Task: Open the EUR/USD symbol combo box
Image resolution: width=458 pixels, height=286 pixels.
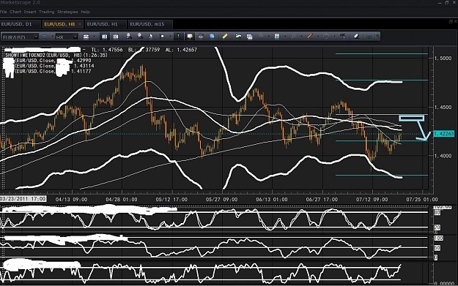Action: tap(21, 37)
